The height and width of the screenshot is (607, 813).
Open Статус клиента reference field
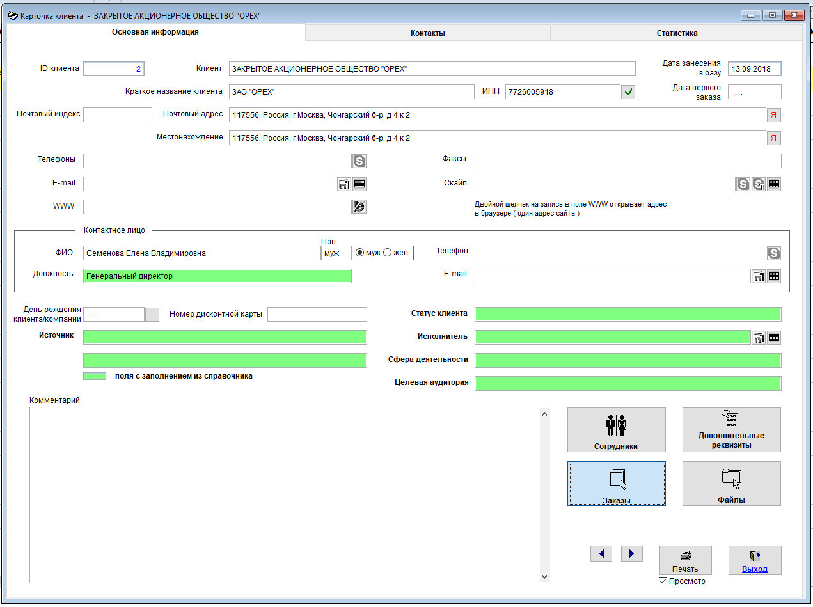click(x=627, y=314)
